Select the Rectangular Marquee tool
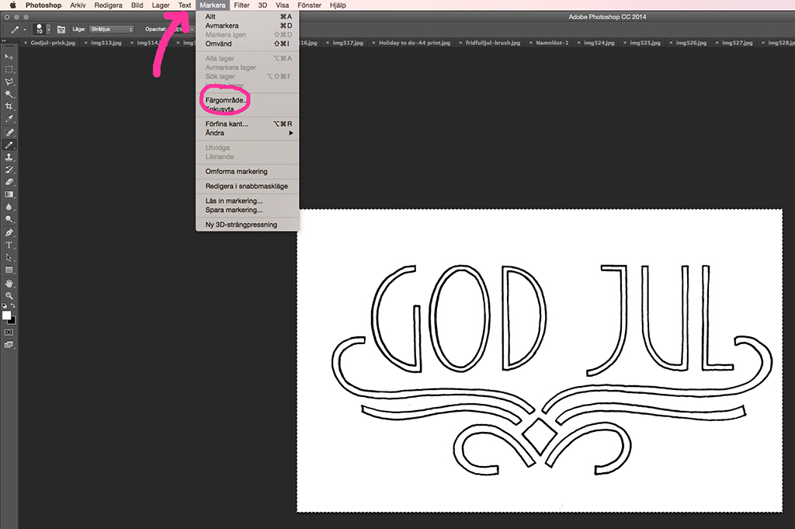795x529 pixels. coord(9,69)
